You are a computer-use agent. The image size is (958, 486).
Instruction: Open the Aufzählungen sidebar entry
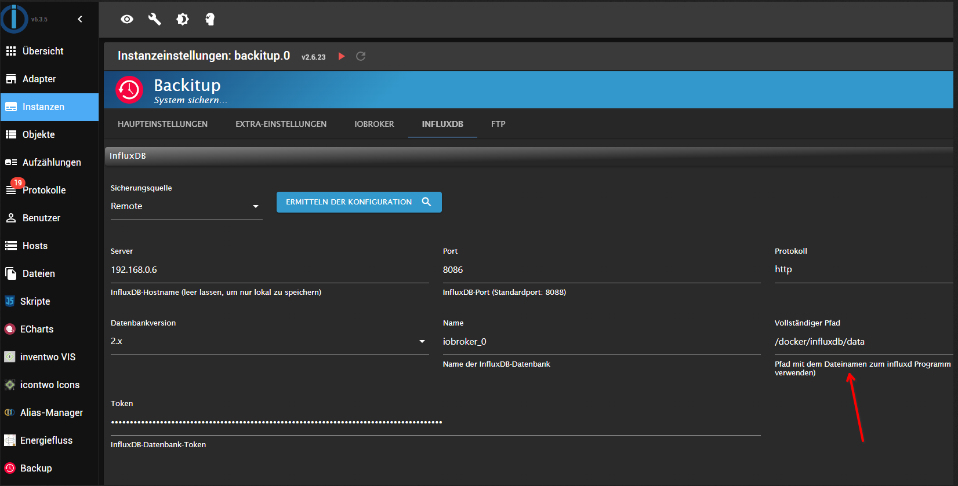49,162
